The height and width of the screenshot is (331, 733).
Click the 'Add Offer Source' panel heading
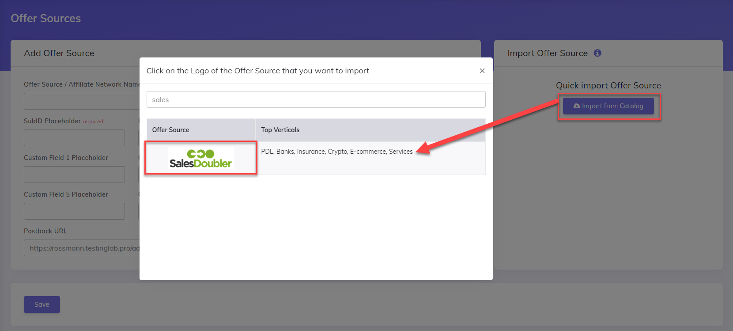(x=59, y=53)
